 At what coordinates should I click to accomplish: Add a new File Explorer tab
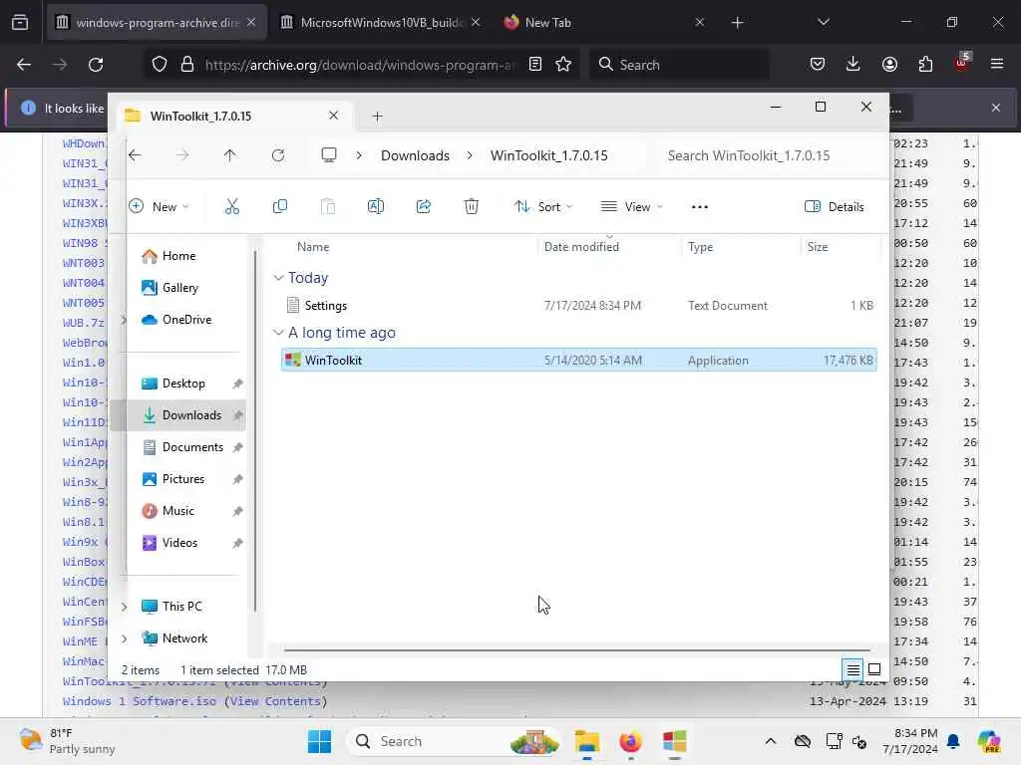click(x=377, y=117)
